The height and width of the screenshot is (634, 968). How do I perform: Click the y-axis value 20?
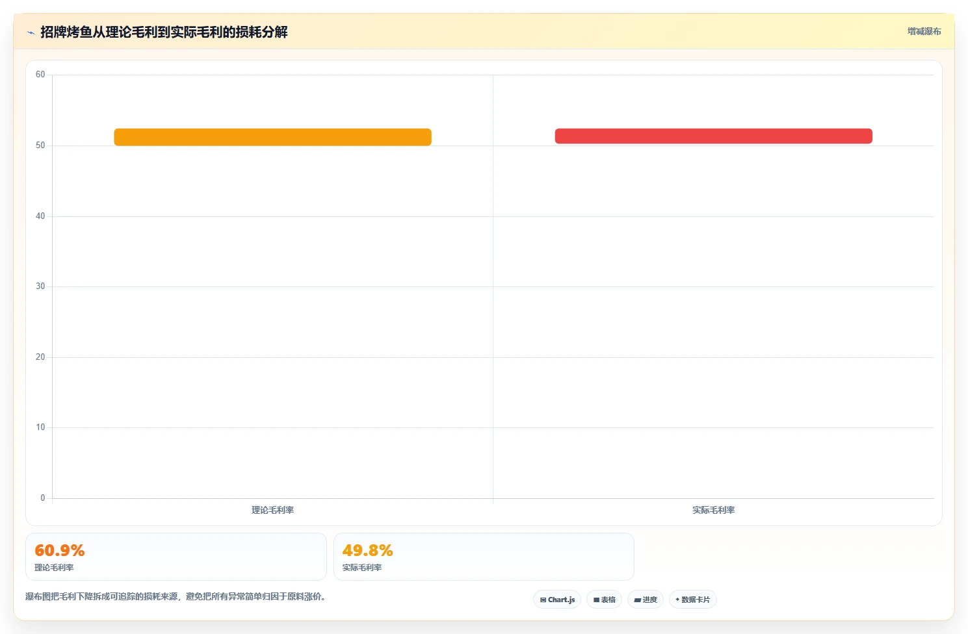click(x=40, y=357)
